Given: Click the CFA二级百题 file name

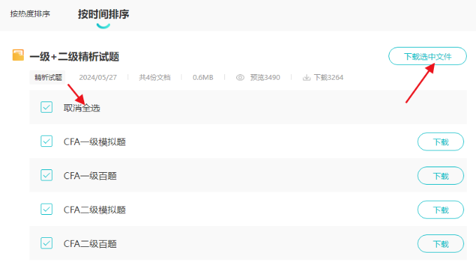Looking at the screenshot, I should pyautogui.click(x=90, y=244).
